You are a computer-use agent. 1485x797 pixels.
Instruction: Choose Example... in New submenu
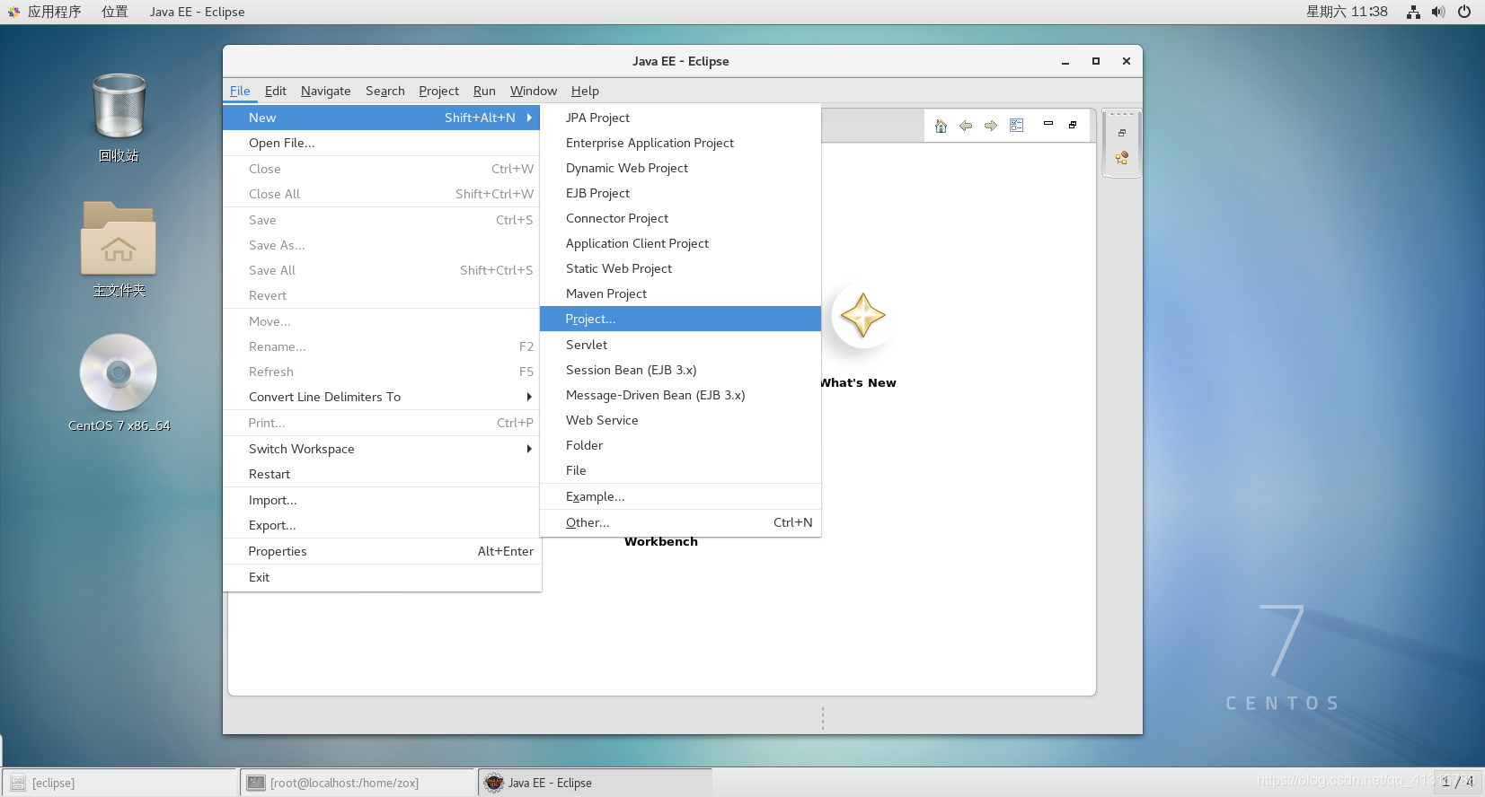(x=680, y=496)
